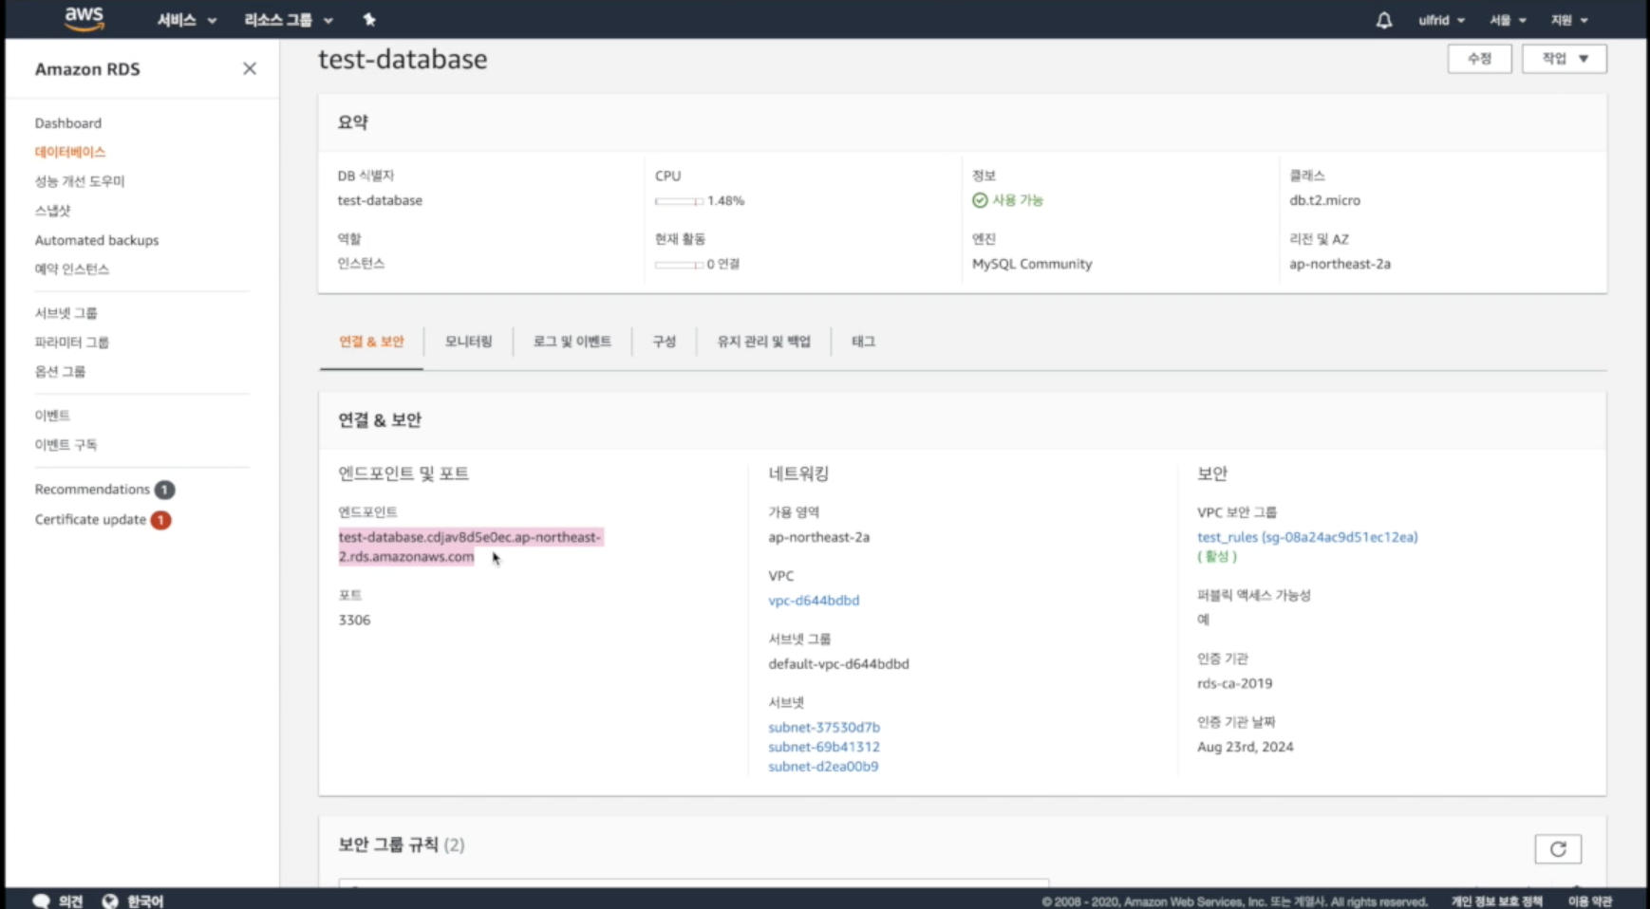Image resolution: width=1650 pixels, height=909 pixels.
Task: Refresh the security group rules list
Action: coord(1557,848)
